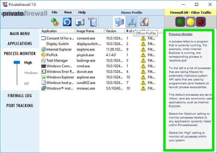
Task: Open the File menu
Action: [55, 12]
